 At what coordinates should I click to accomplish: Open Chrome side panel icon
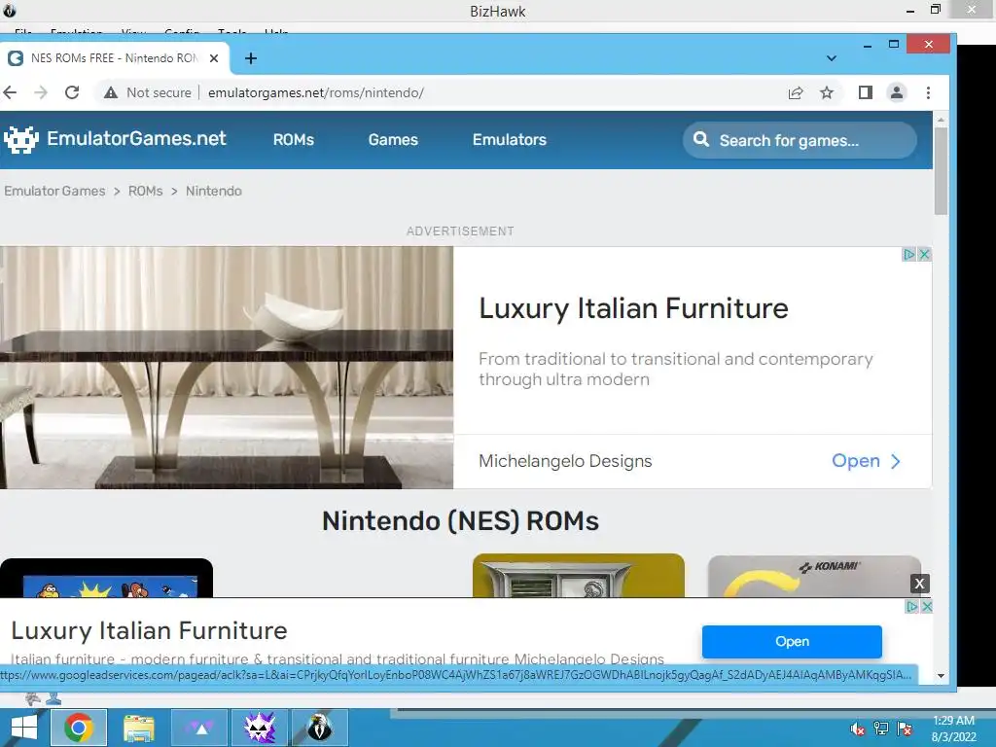point(865,92)
